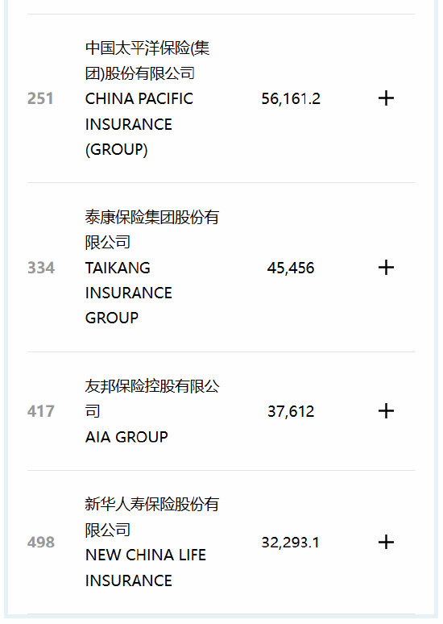The image size is (443, 624).
Task: Select rank number 498
Action: click(41, 542)
